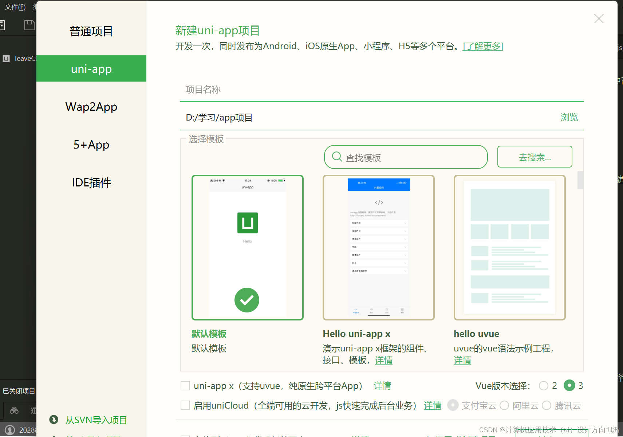Screen dimensions: 623x437
Task: Click the magnifier icon in the template search box
Action: coord(336,157)
